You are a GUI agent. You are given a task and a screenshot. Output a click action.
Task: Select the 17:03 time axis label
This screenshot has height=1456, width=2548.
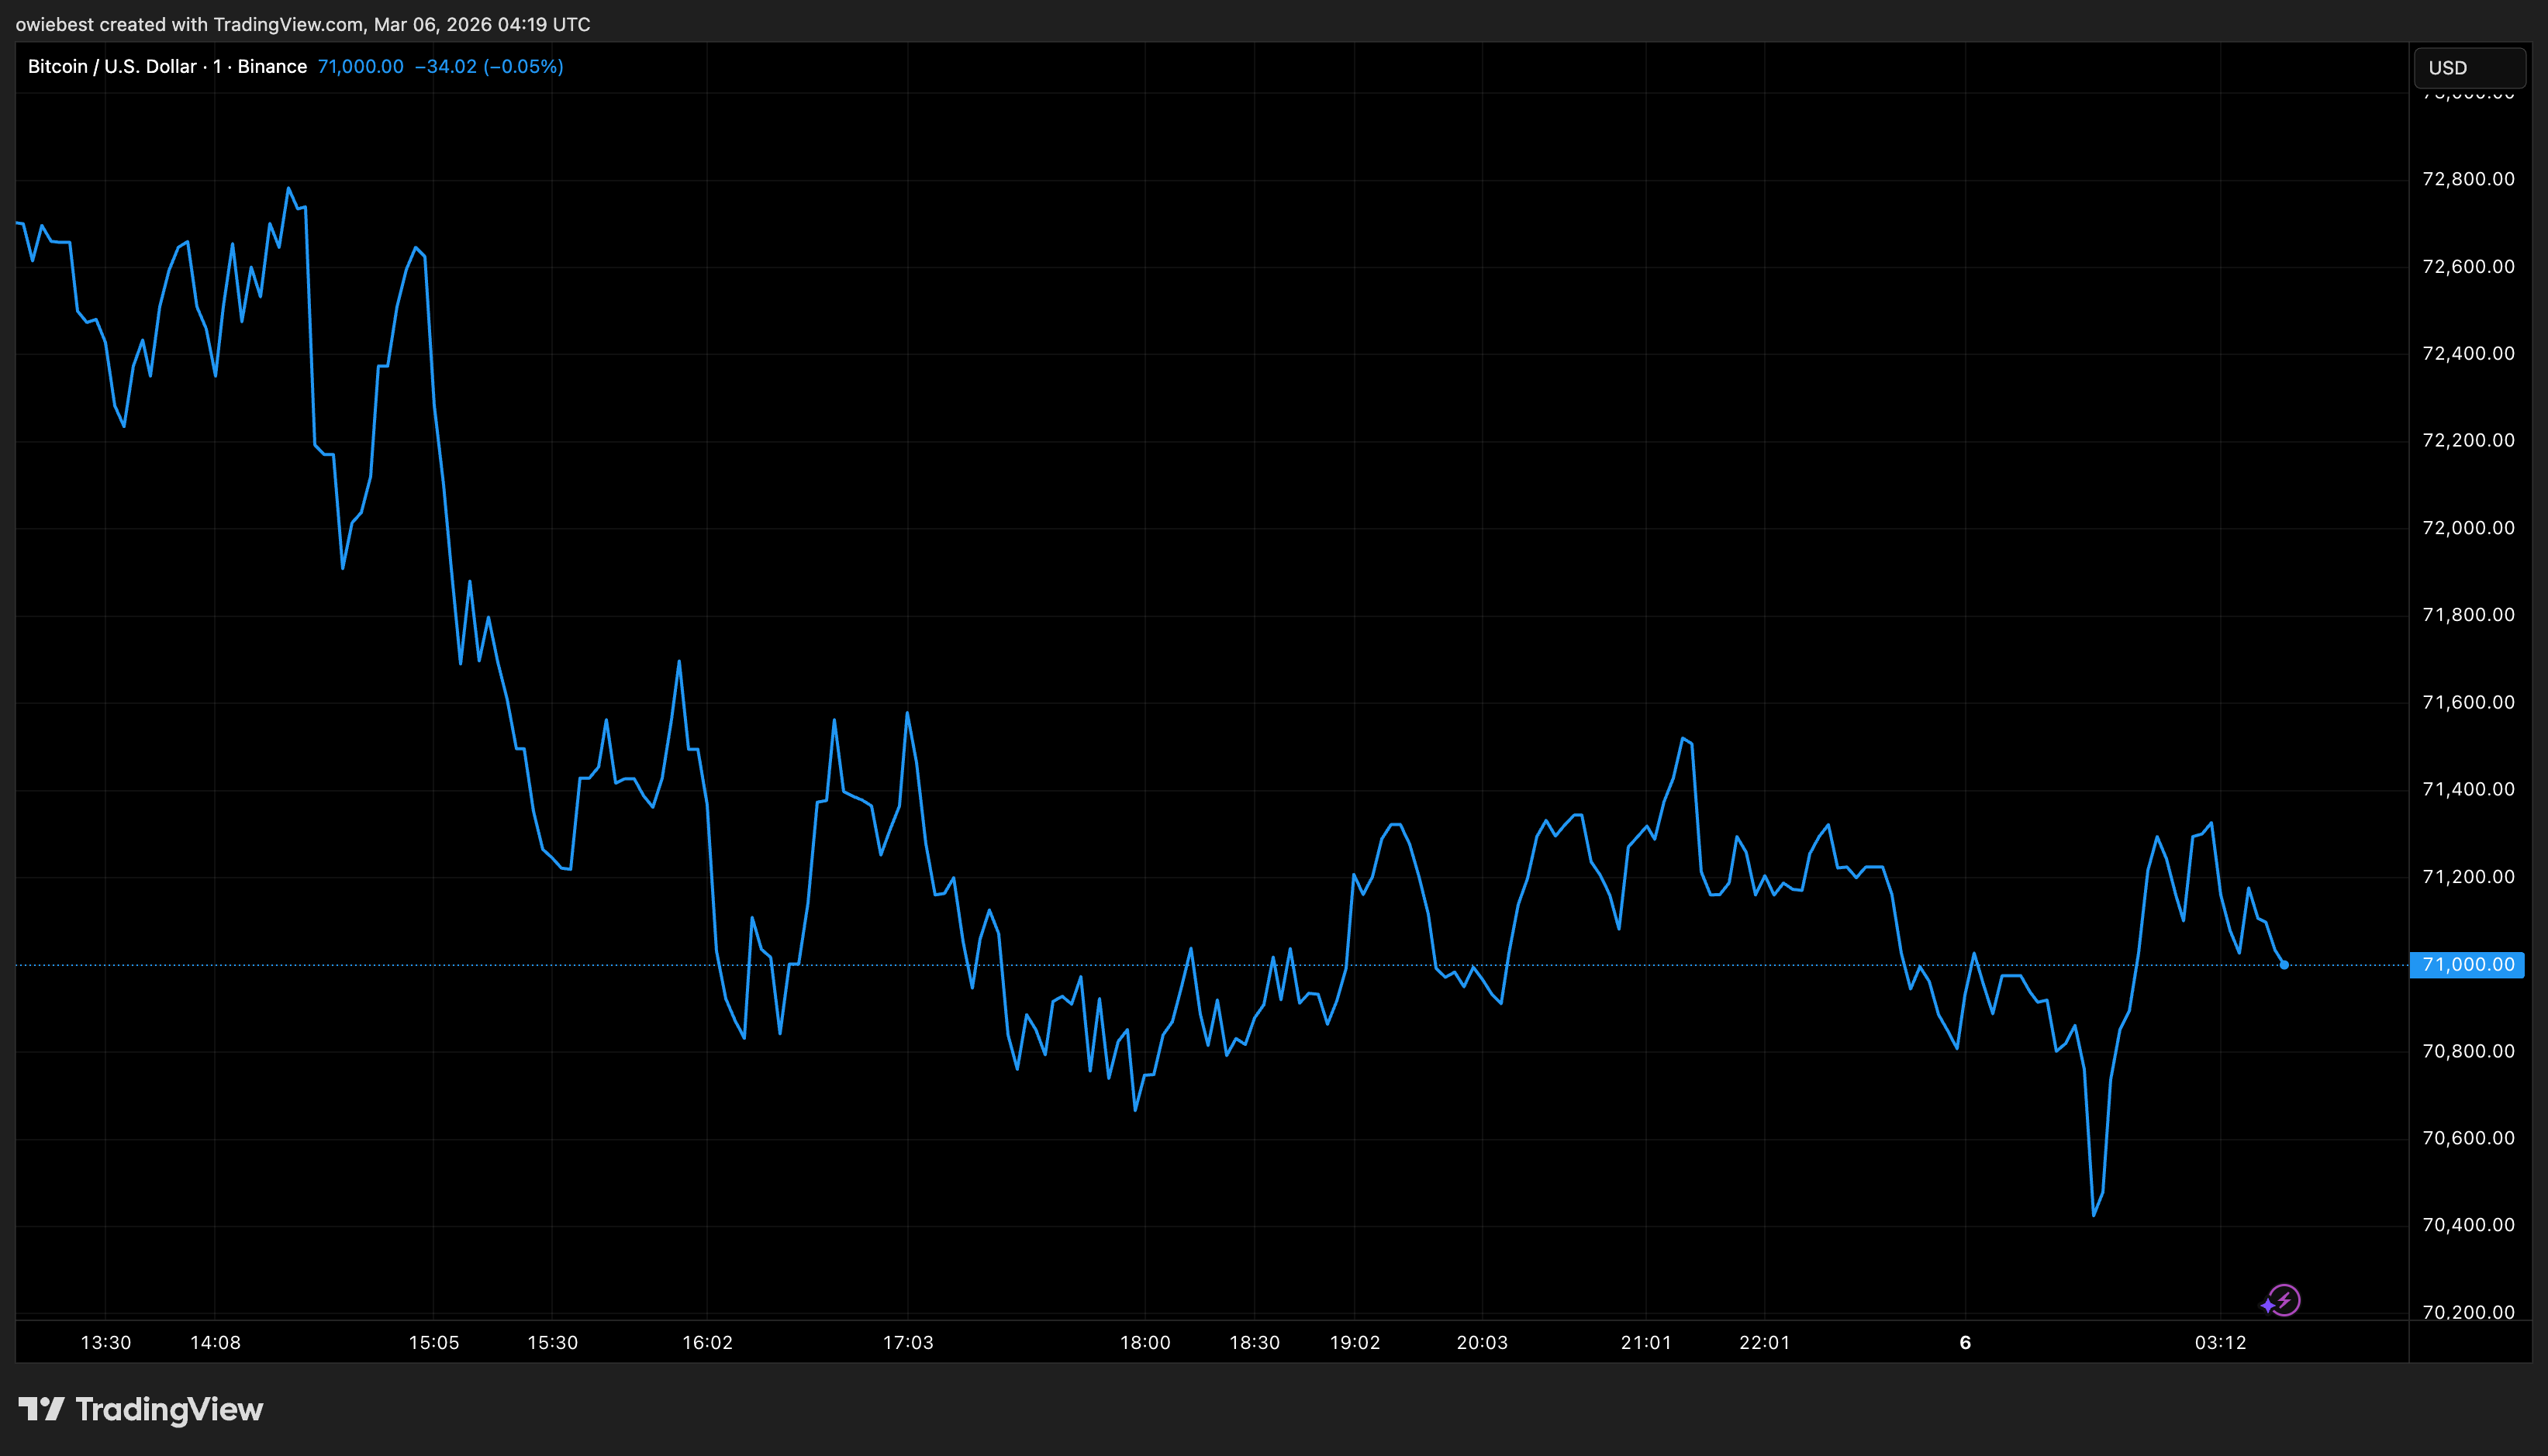pos(908,1343)
